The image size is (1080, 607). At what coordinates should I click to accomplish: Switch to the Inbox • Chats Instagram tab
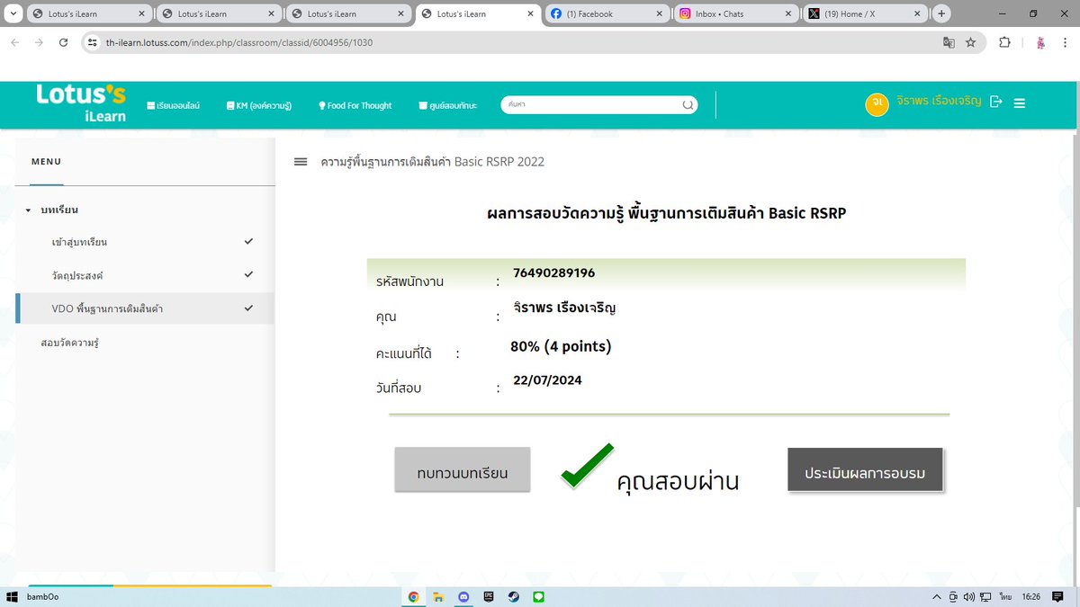[735, 13]
